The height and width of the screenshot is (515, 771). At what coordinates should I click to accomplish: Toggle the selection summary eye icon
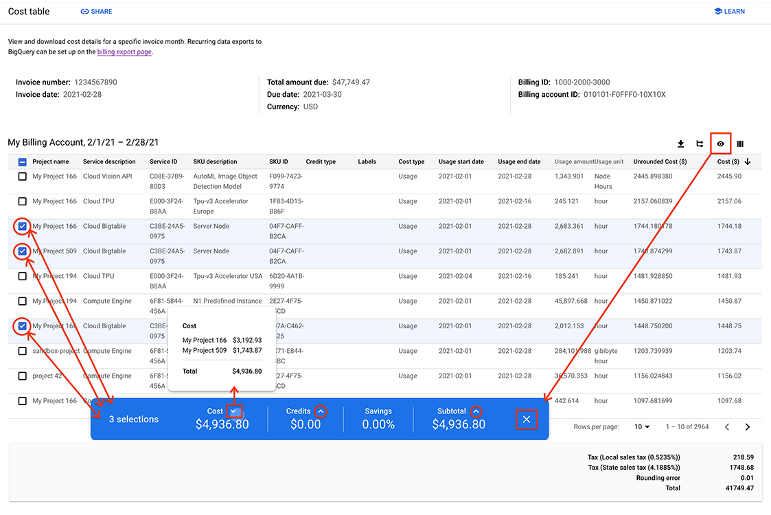click(720, 144)
